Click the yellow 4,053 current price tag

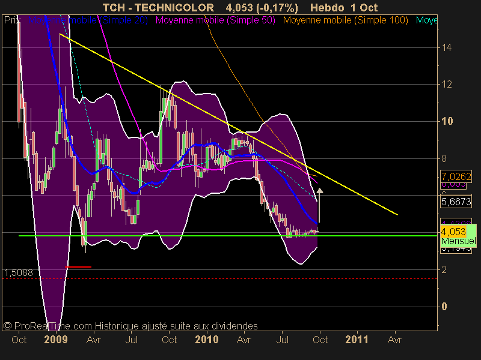453,232
